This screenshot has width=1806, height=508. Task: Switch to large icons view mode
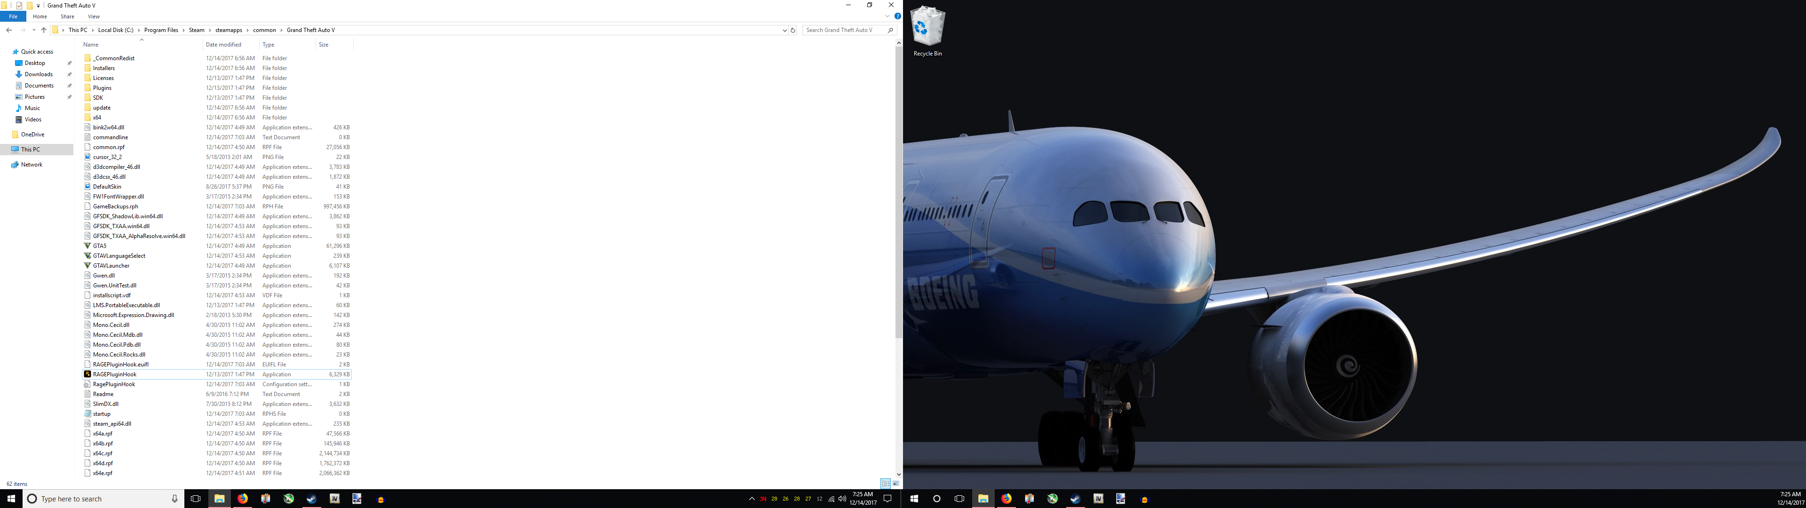click(x=895, y=484)
